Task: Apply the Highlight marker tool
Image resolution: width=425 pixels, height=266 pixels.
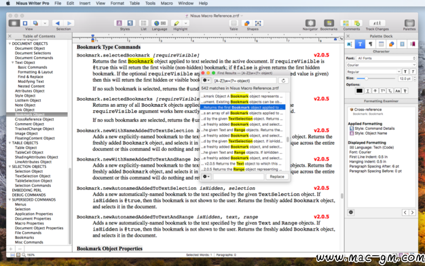Action: click(x=177, y=23)
